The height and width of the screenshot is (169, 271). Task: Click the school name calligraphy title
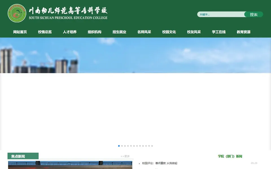point(68,10)
